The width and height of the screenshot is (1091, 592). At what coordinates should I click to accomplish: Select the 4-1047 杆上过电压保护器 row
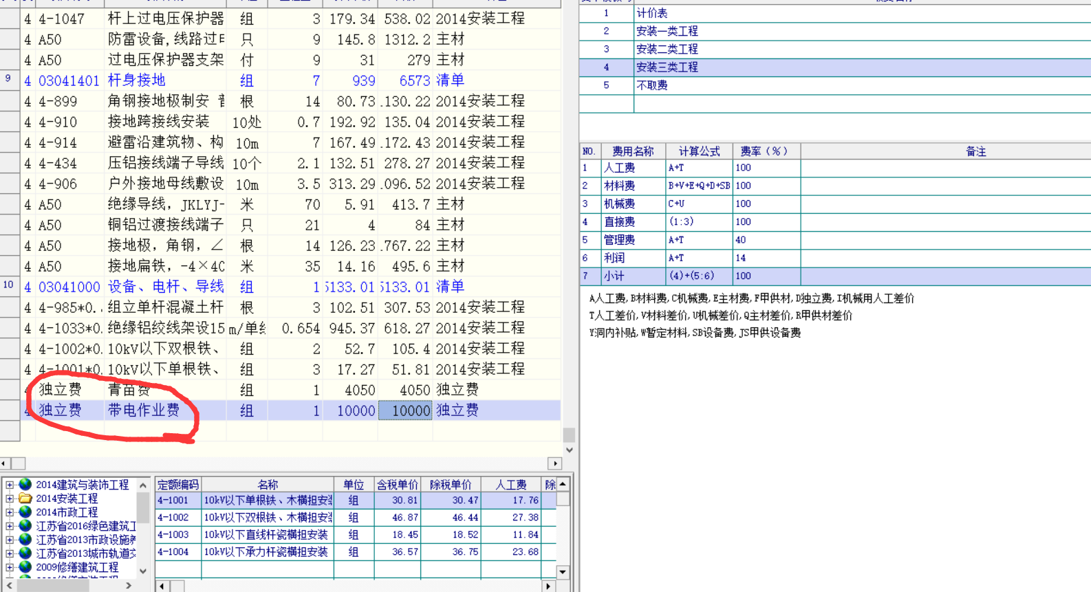pos(290,19)
